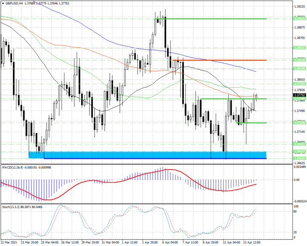Viewport: 307px width, 246px height.
Task: Click the 1.38190 green price tag
Action: [x=299, y=69]
